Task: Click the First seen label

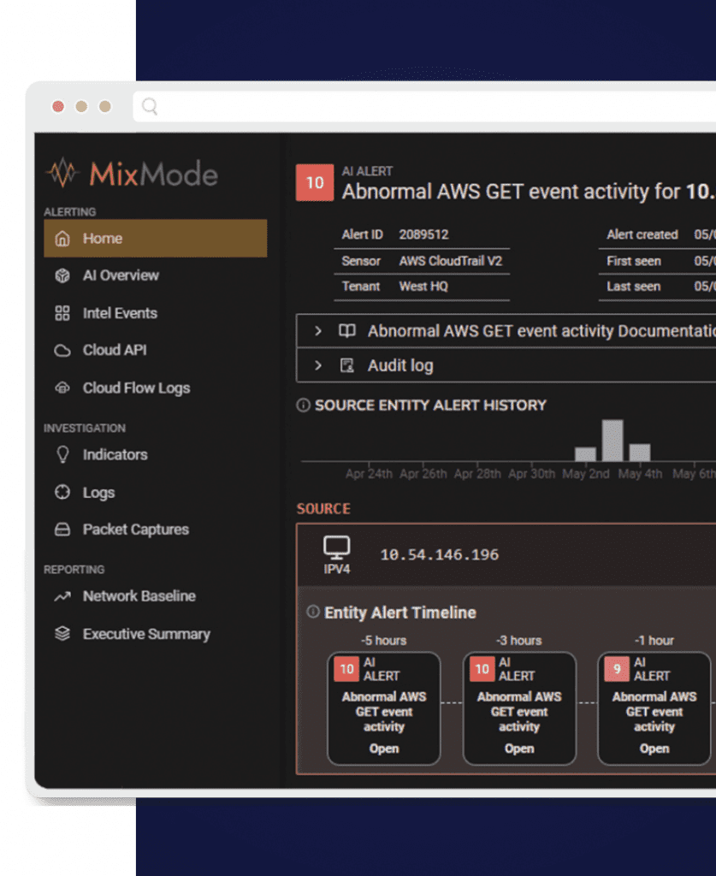Action: pos(634,261)
